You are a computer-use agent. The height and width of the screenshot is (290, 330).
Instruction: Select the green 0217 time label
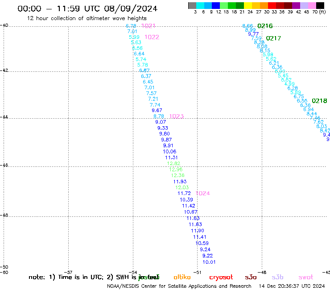pyautogui.click(x=273, y=38)
